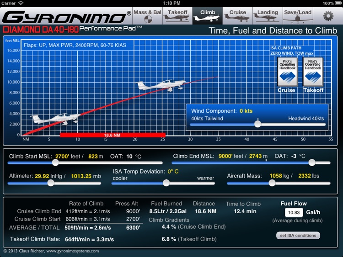The height and width of the screenshot is (257, 343).
Task: Click the 509ft/min average rate value
Action: pyautogui.click(x=88, y=228)
